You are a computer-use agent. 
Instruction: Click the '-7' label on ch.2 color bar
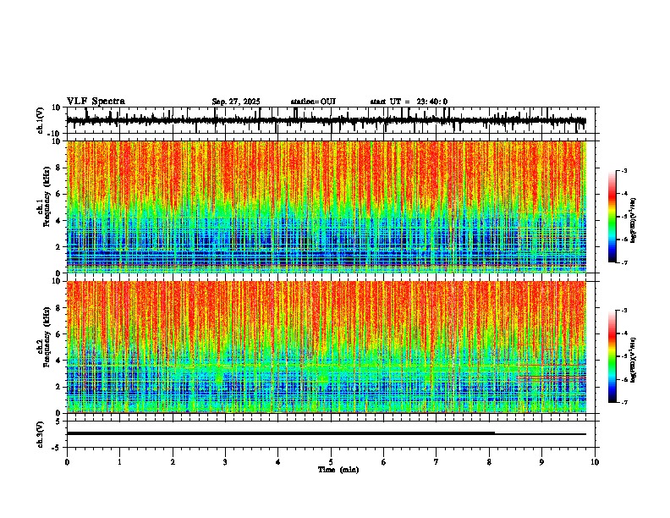[x=624, y=403]
